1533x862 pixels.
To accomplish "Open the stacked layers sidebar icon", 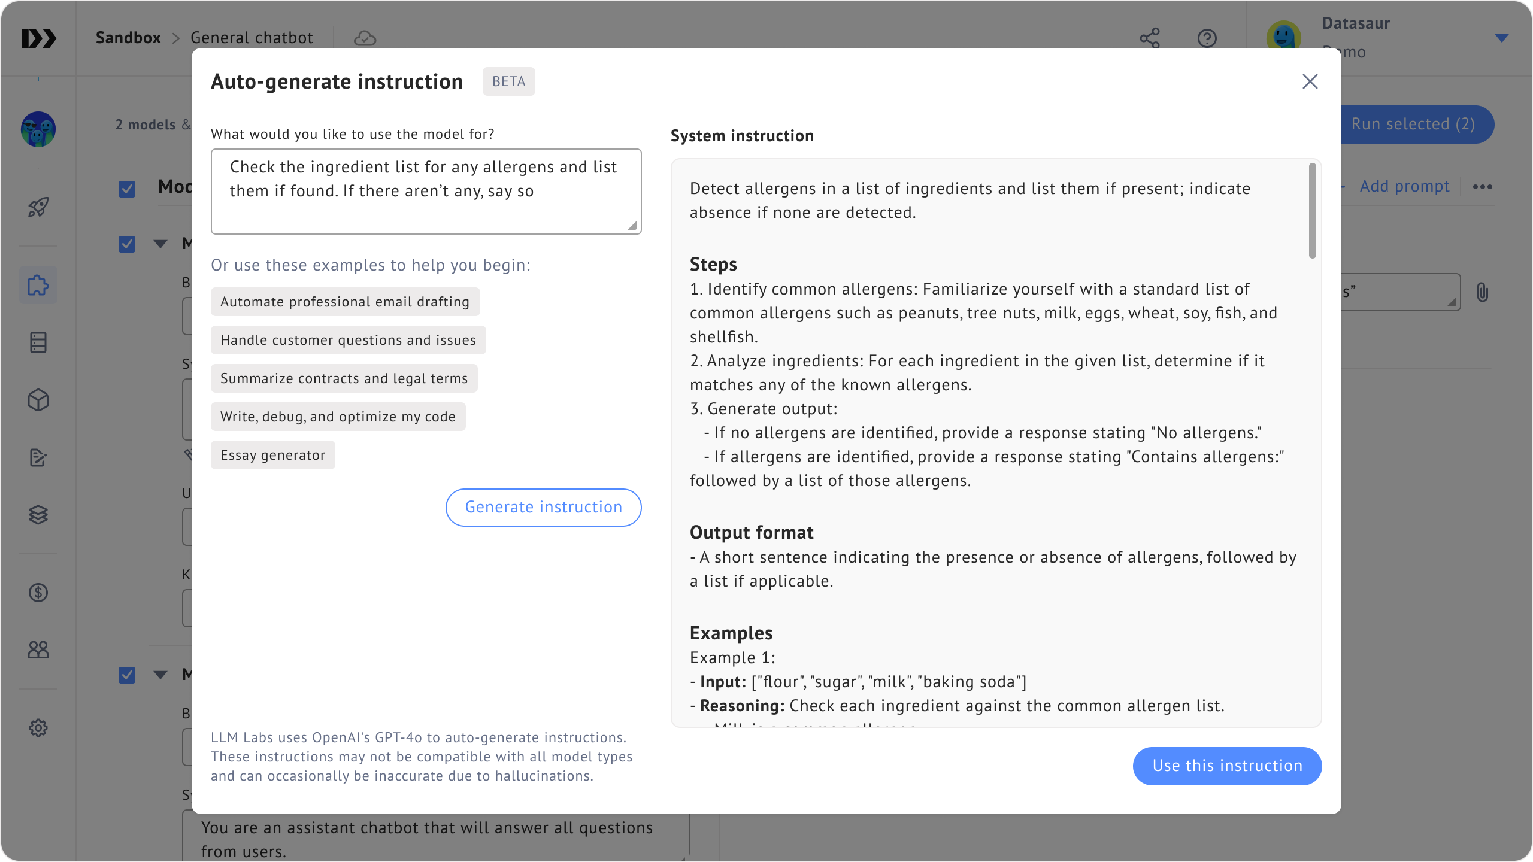I will [38, 514].
